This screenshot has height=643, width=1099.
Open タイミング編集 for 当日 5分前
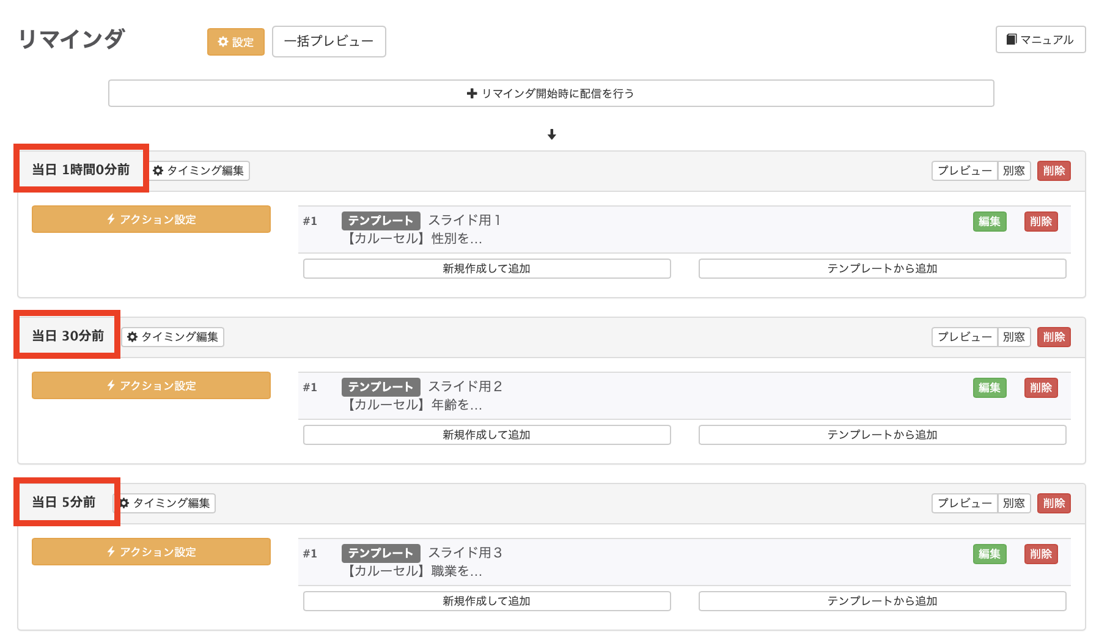tap(166, 504)
